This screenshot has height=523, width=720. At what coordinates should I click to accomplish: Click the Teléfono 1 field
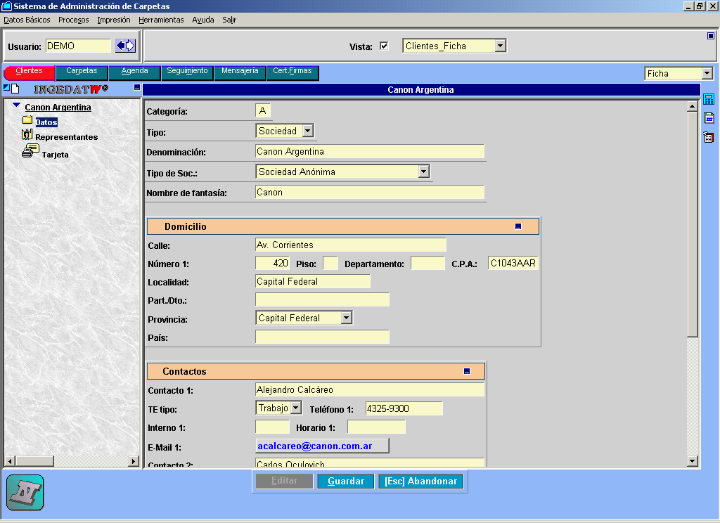click(404, 408)
